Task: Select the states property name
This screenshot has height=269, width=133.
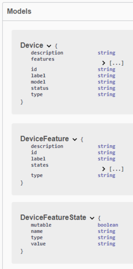Action: 40,165
